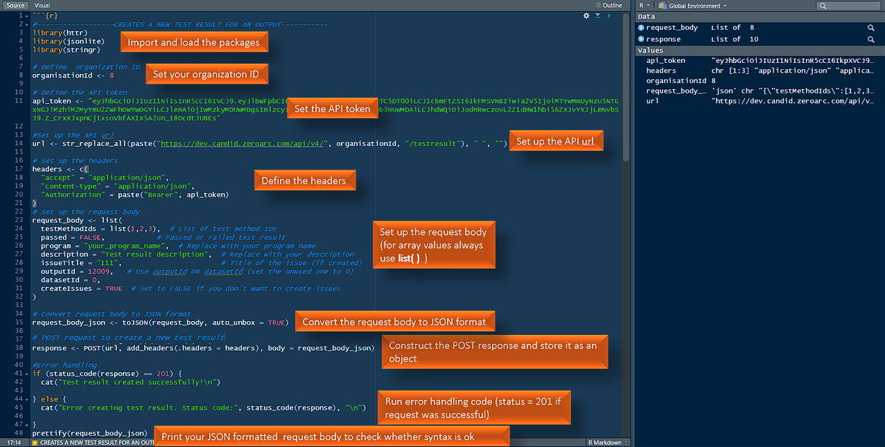Collapse else-block fold arrow at line 44

(x=27, y=399)
